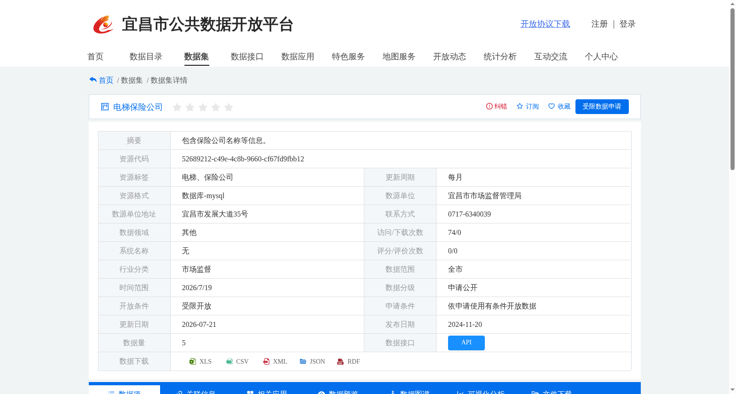Click the time range 2026/7/19
The height and width of the screenshot is (394, 736).
click(197, 288)
